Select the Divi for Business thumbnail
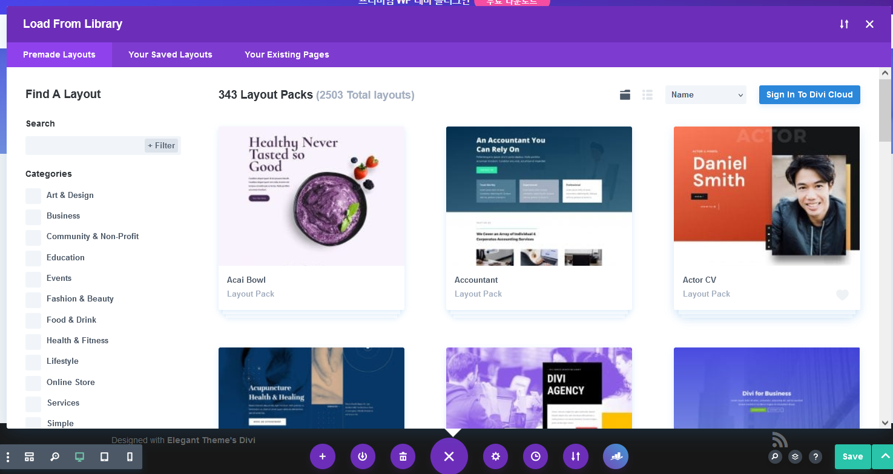The width and height of the screenshot is (893, 474). point(767,388)
